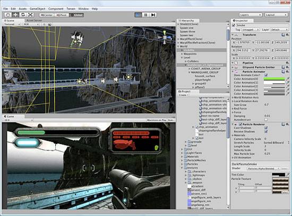This screenshot has width=292, height=216.
Task: Open Ellipsoid Particle Emitter gear menu
Action: [x=287, y=67]
